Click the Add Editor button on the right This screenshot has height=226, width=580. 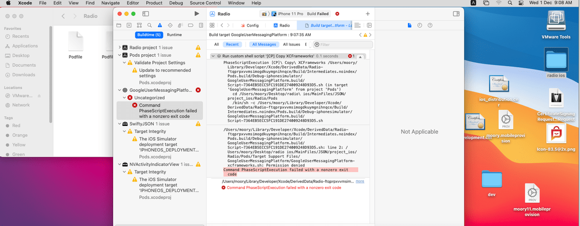point(368,14)
